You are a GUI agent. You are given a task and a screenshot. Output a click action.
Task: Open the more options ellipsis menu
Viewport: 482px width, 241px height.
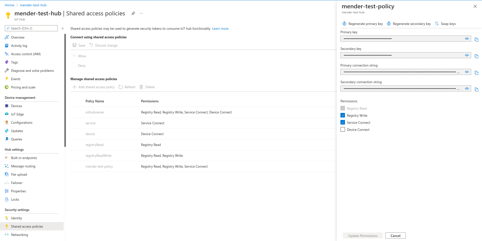(x=141, y=13)
